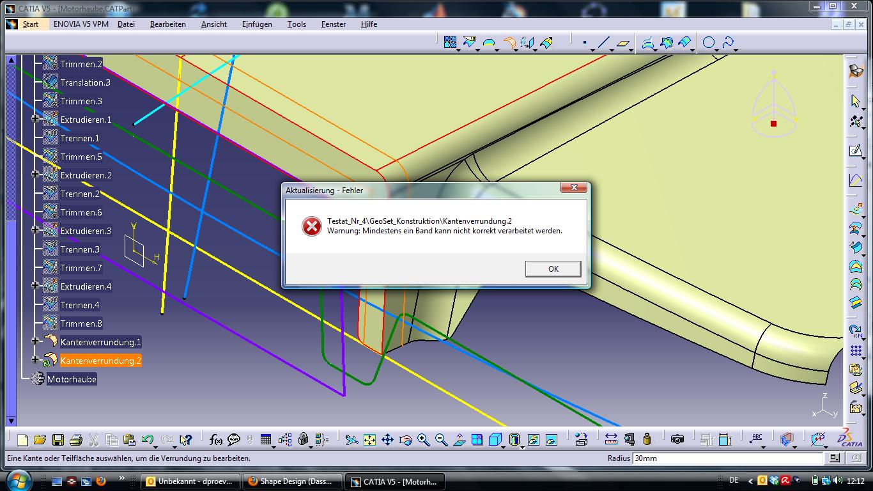Select the Point creation tool

pos(585,43)
